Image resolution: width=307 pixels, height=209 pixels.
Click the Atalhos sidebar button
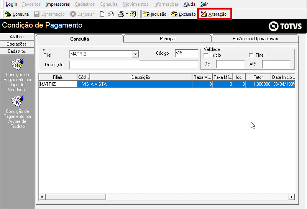tap(17, 37)
